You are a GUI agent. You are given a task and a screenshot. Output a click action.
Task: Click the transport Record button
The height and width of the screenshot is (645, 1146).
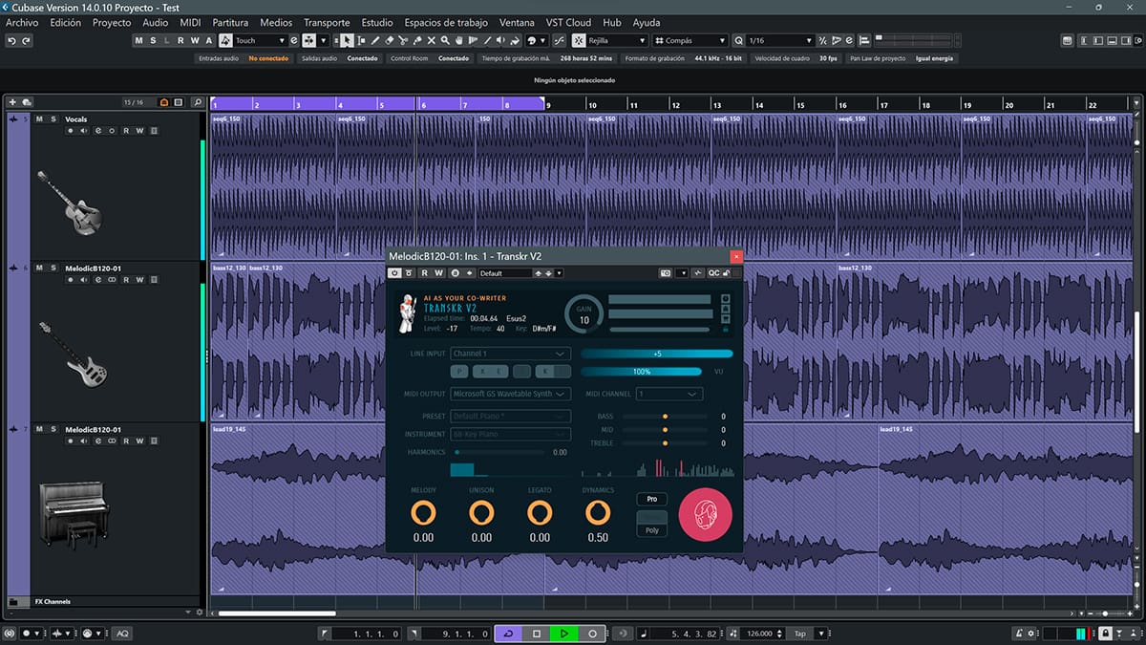click(592, 634)
